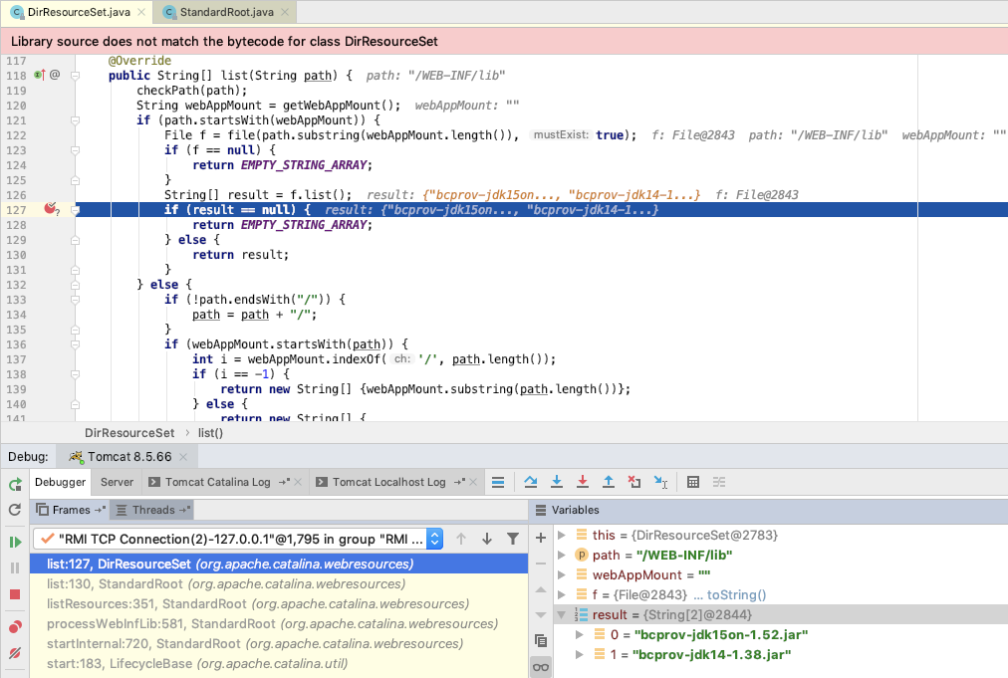1008x678 pixels.
Task: Expand the 'this' variable node
Action: 562,535
